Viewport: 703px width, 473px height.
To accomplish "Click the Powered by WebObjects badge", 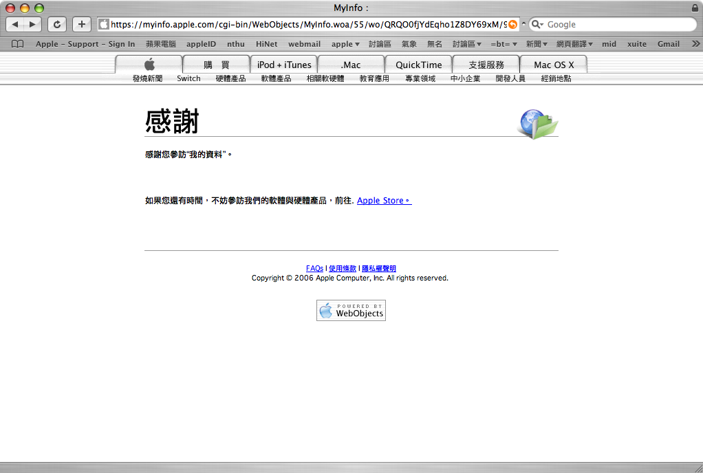I will click(x=351, y=311).
